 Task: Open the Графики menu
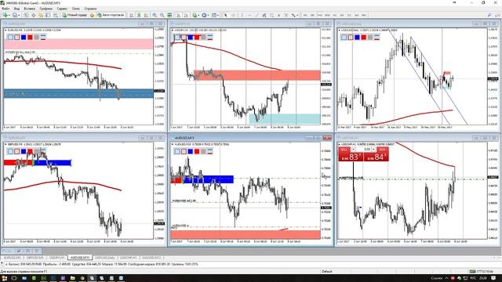click(46, 9)
